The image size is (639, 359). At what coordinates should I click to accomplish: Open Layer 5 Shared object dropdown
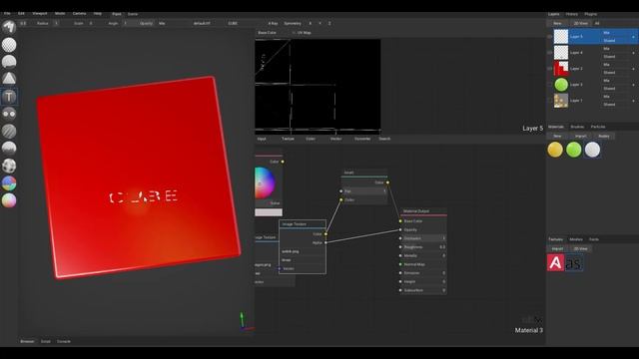pos(615,40)
